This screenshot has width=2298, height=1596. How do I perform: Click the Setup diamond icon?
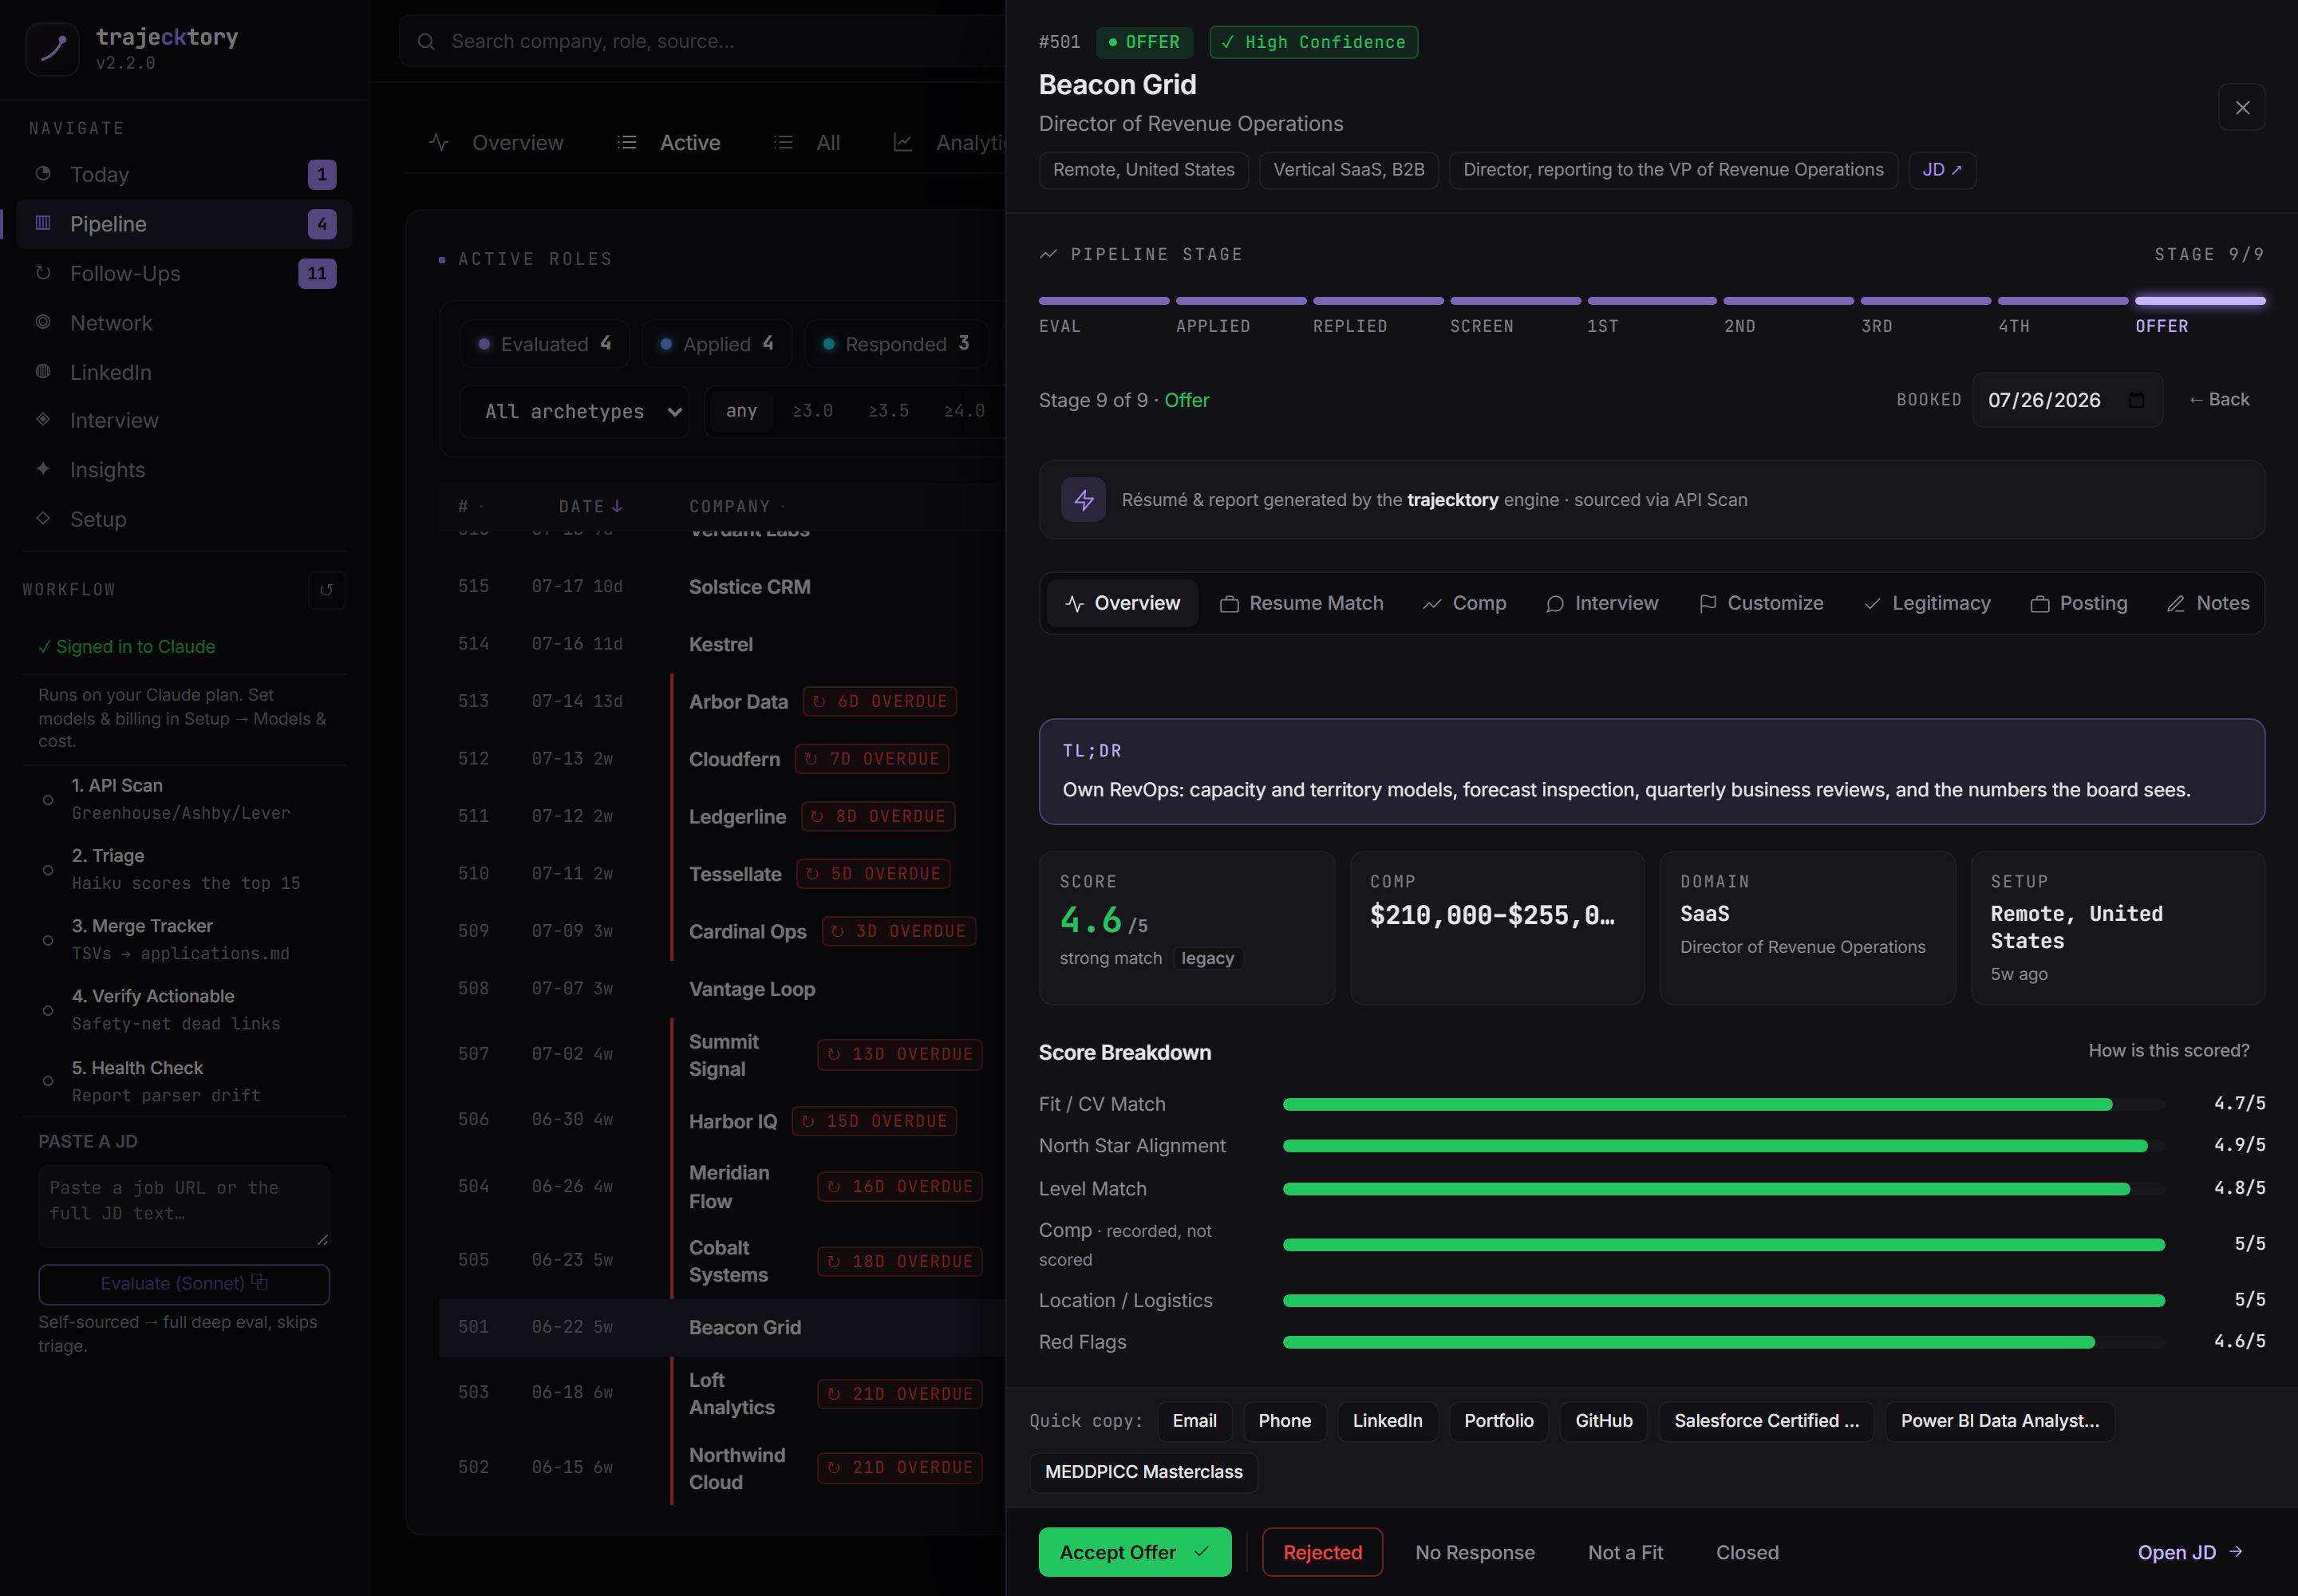coord(43,518)
